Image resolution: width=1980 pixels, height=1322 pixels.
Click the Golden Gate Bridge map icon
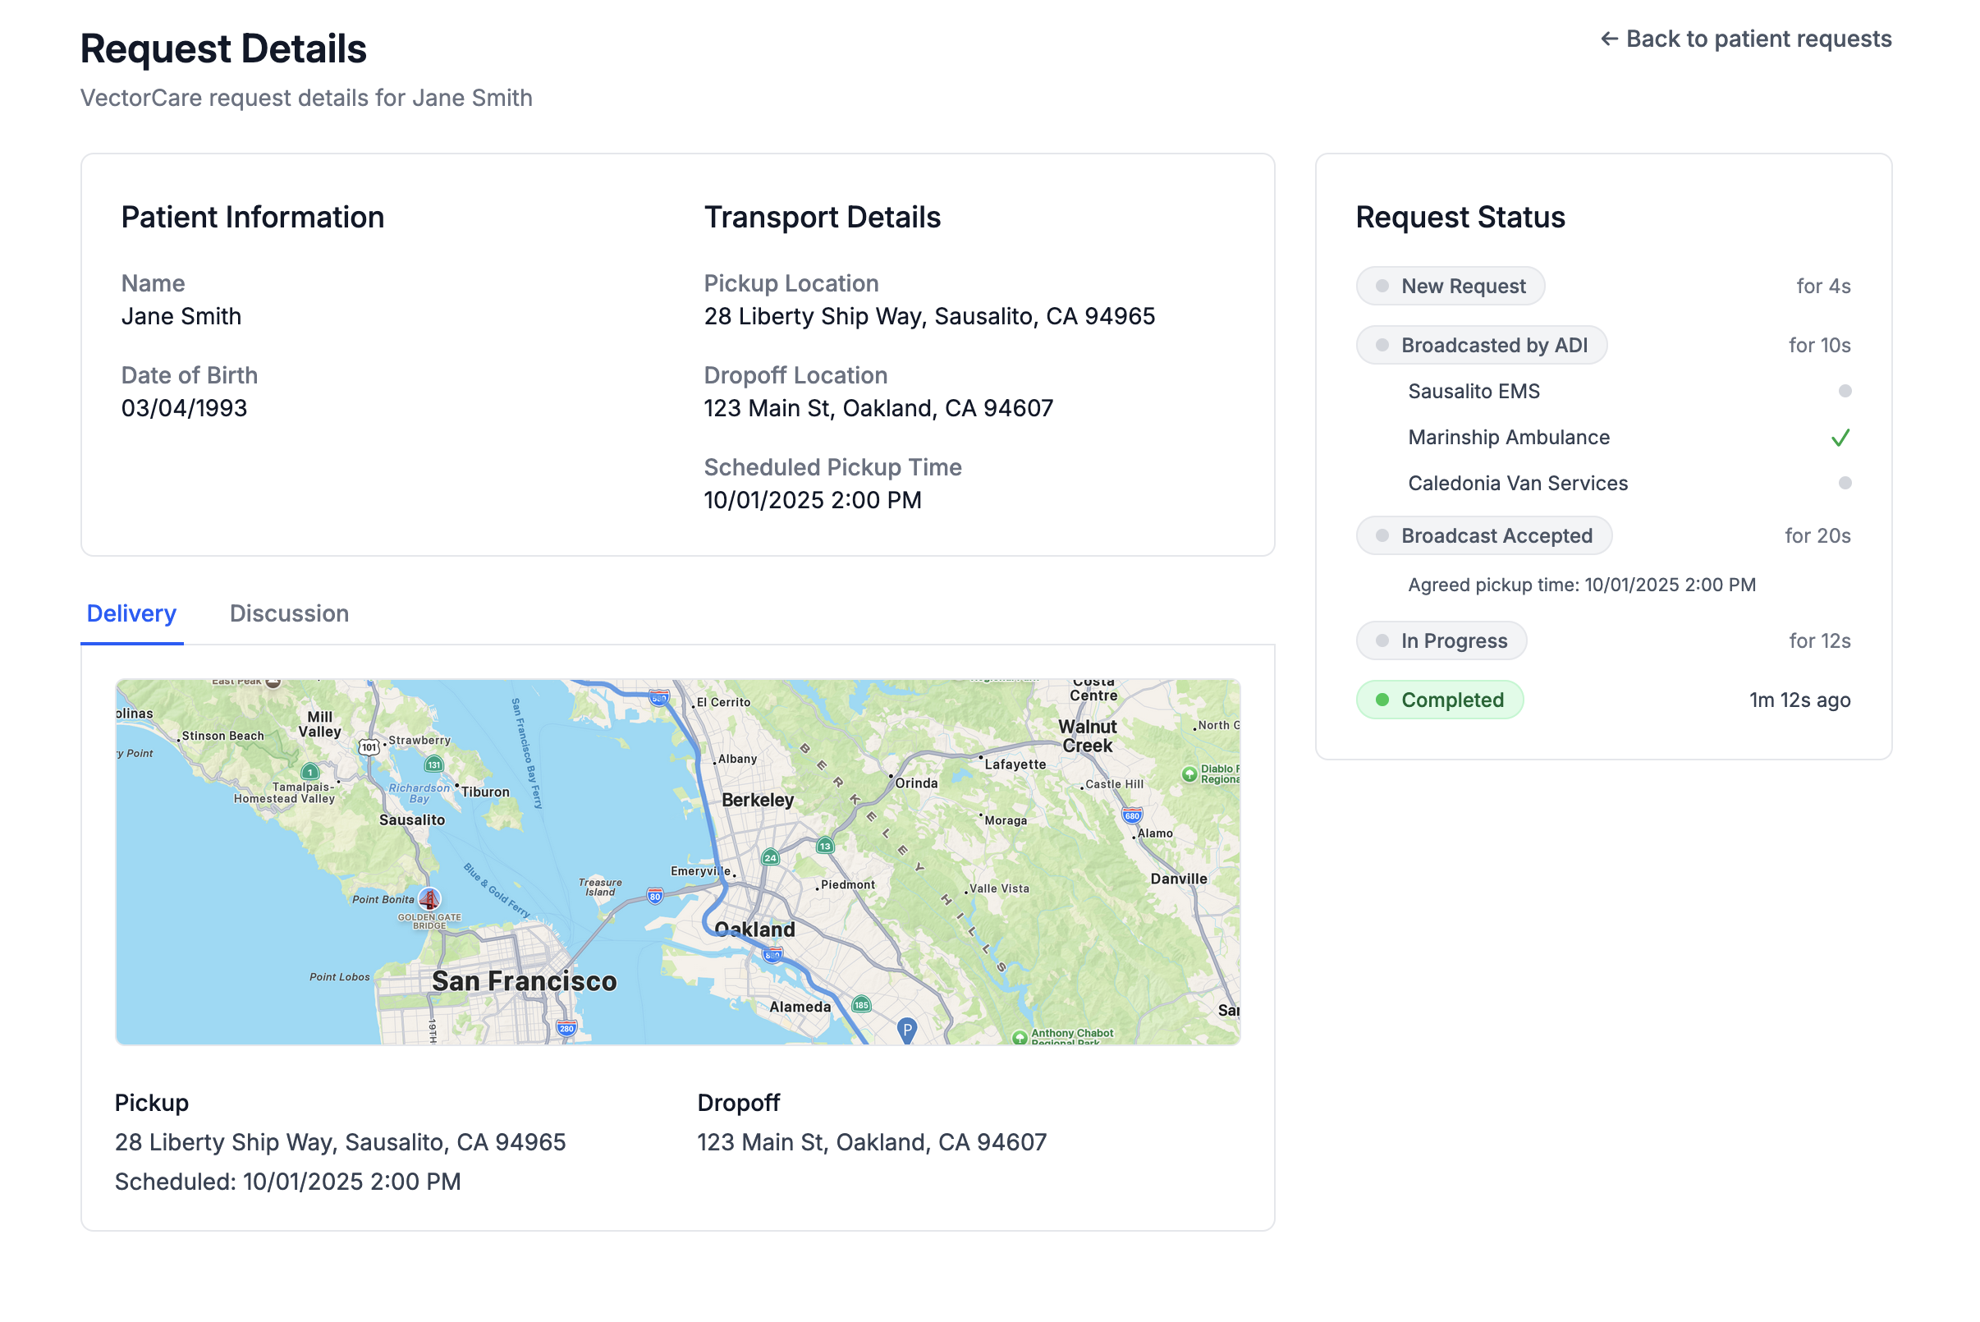coord(429,899)
